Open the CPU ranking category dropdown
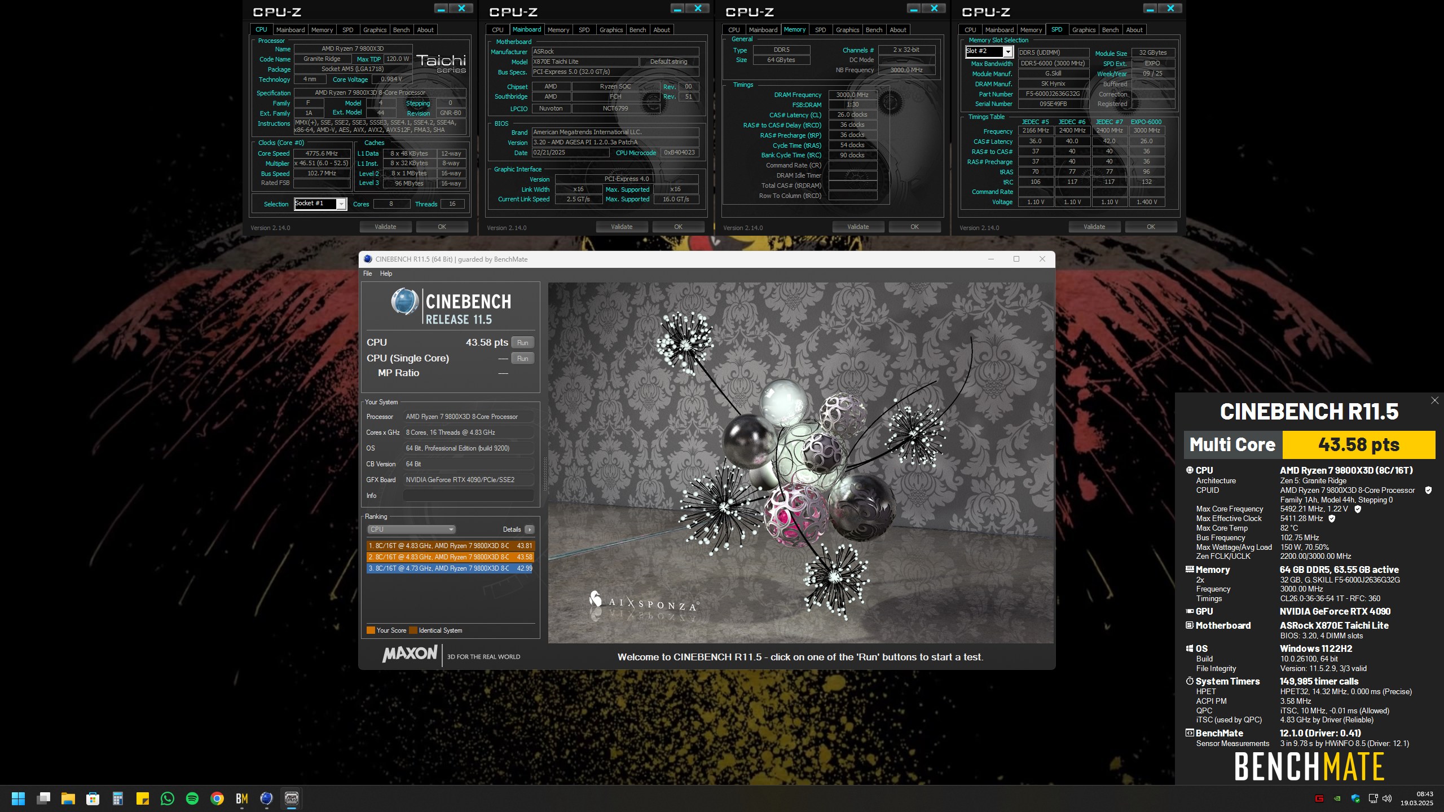Image resolution: width=1444 pixels, height=812 pixels. [411, 529]
